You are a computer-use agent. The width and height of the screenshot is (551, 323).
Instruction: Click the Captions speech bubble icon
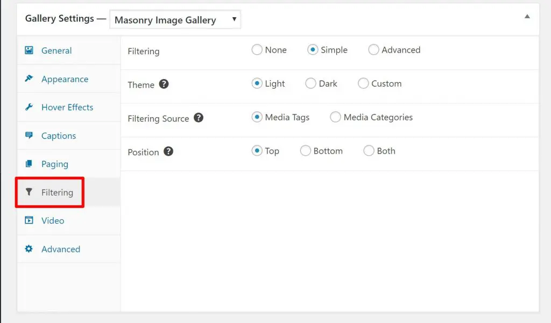click(x=29, y=135)
